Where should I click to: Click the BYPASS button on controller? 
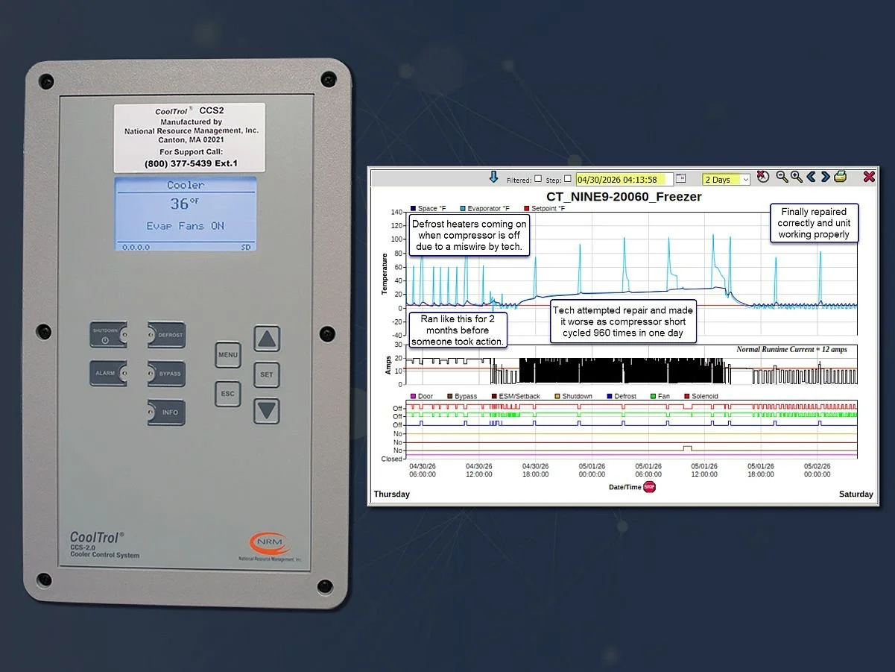point(166,374)
